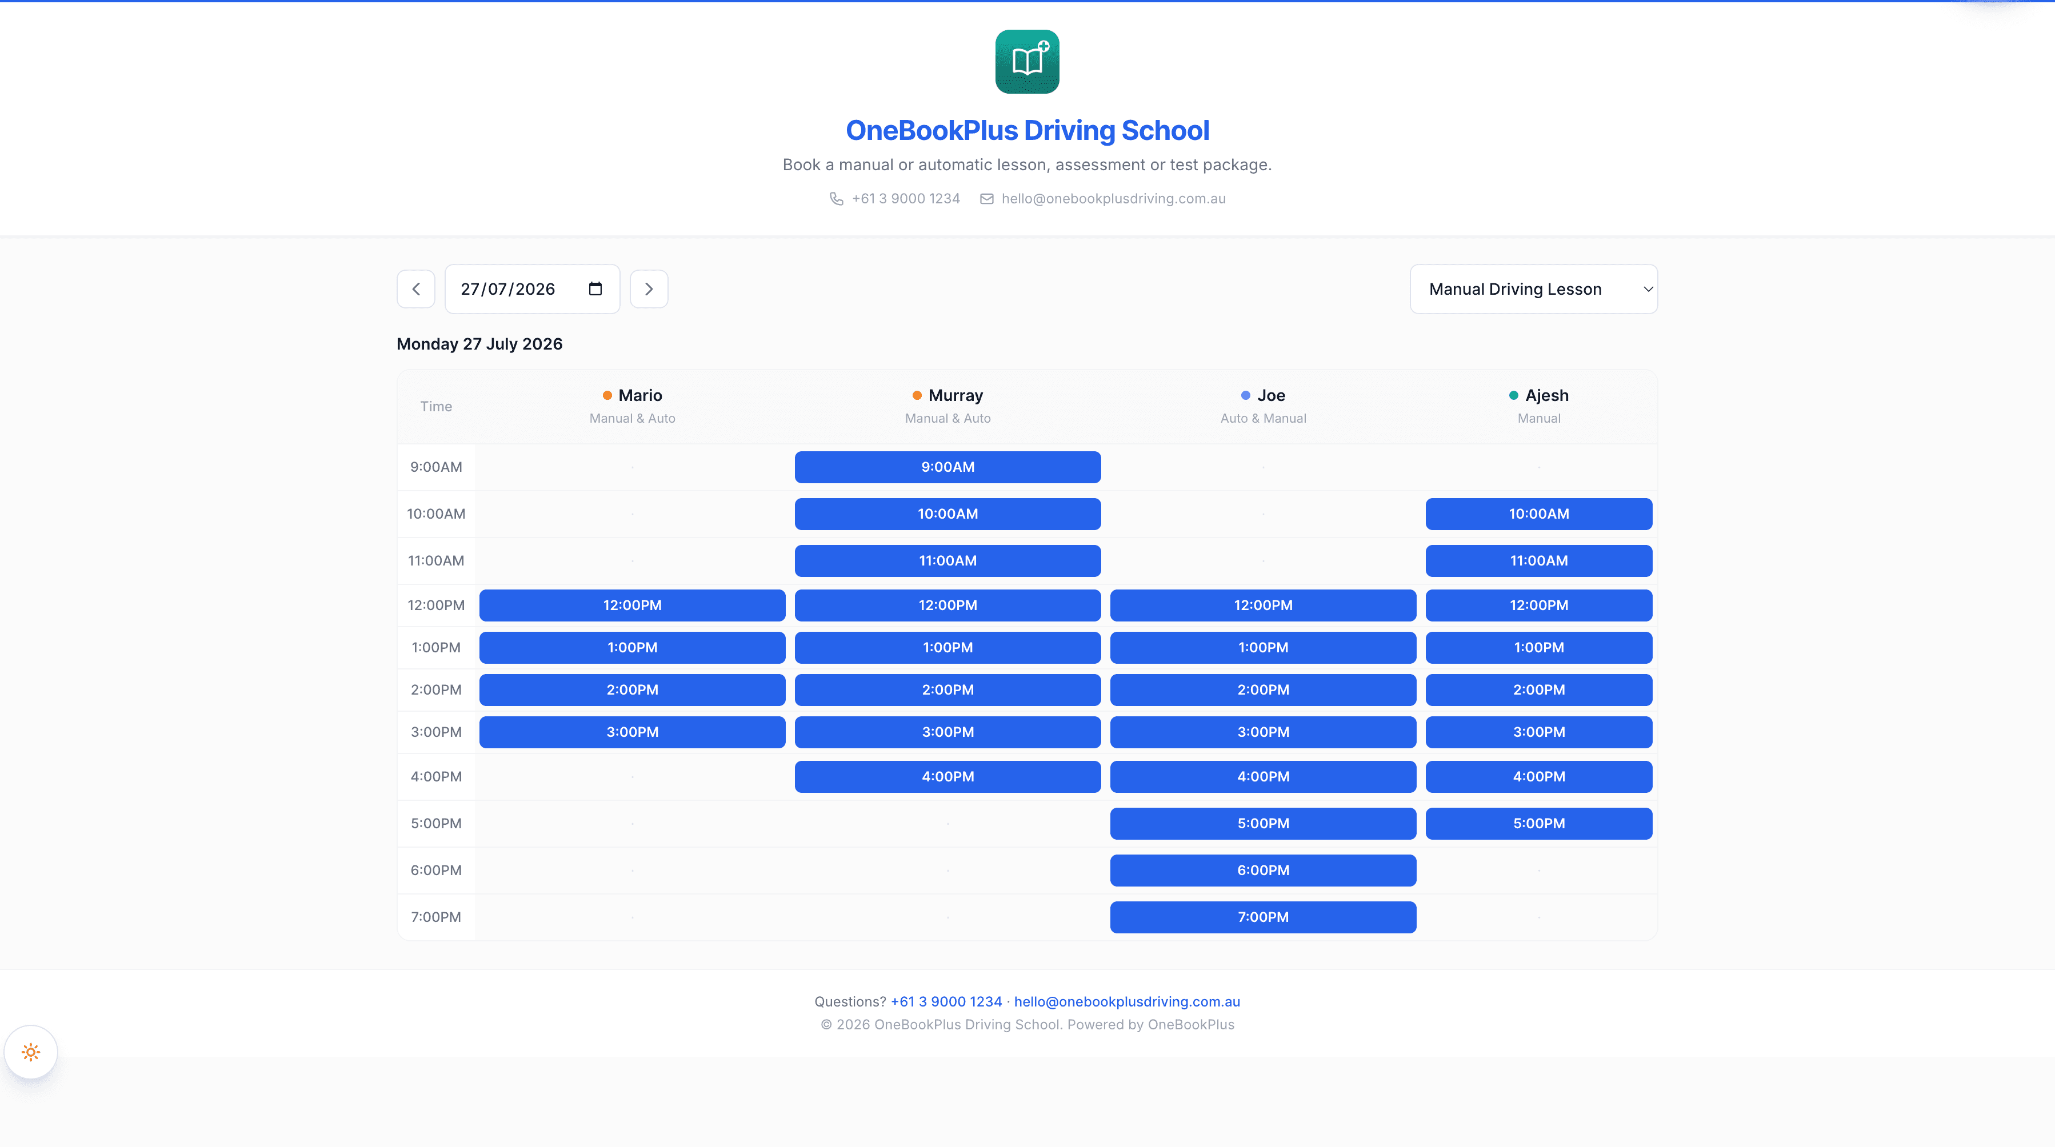Book Murray's 4:00PM slot

947,777
